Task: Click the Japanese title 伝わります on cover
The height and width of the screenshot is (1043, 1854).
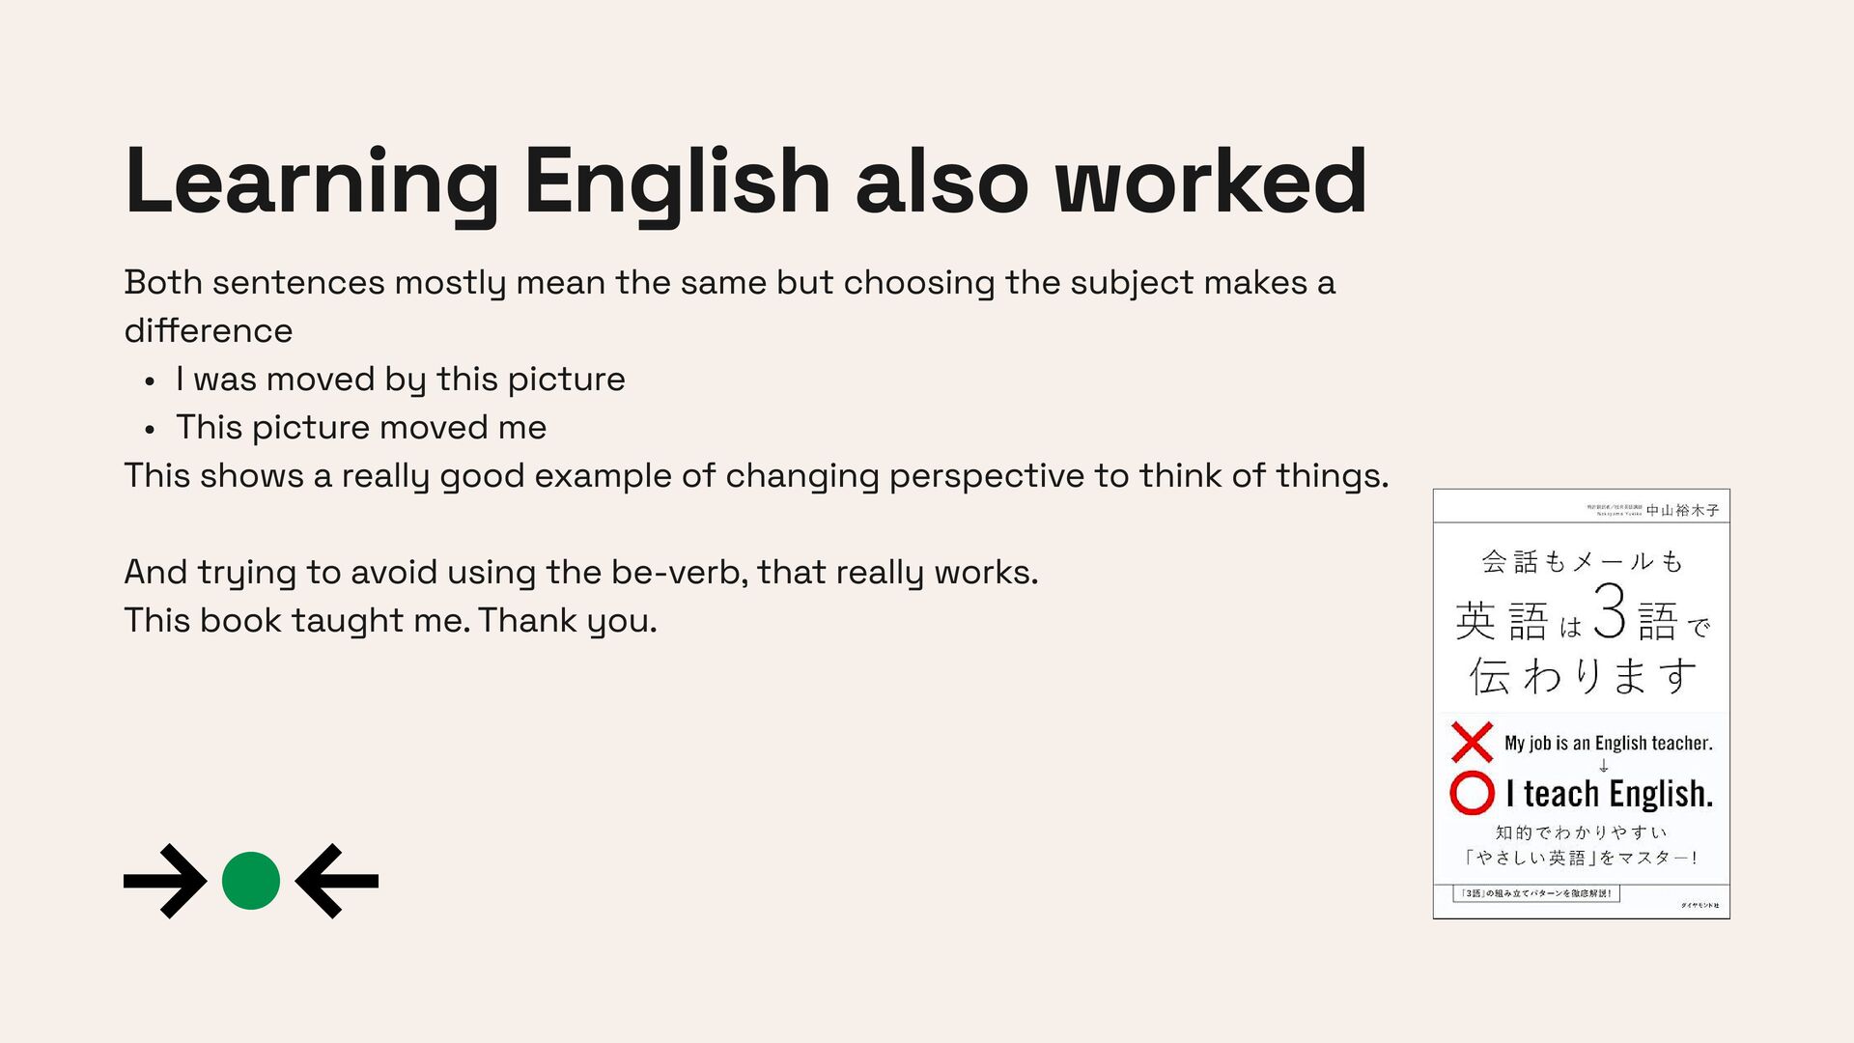Action: click(1583, 675)
